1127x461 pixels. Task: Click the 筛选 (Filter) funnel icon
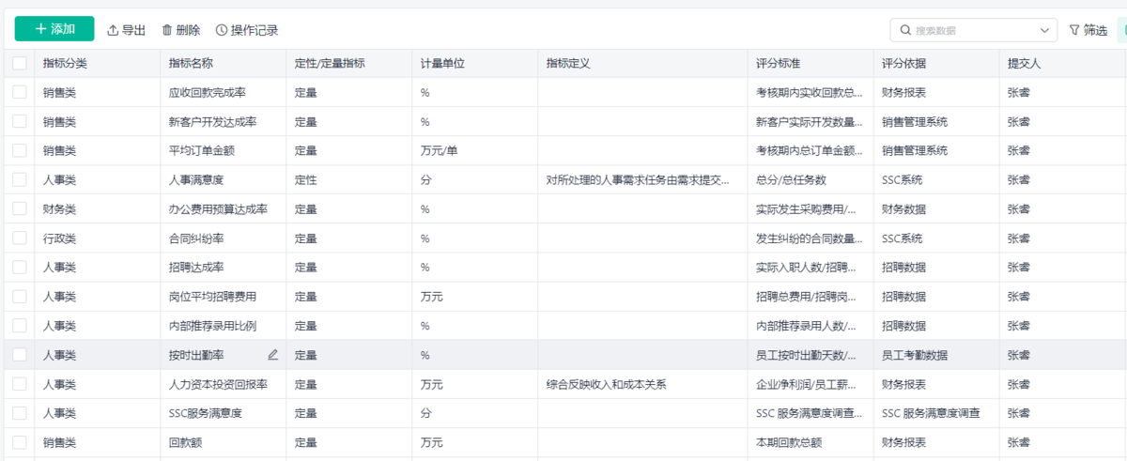click(x=1074, y=30)
